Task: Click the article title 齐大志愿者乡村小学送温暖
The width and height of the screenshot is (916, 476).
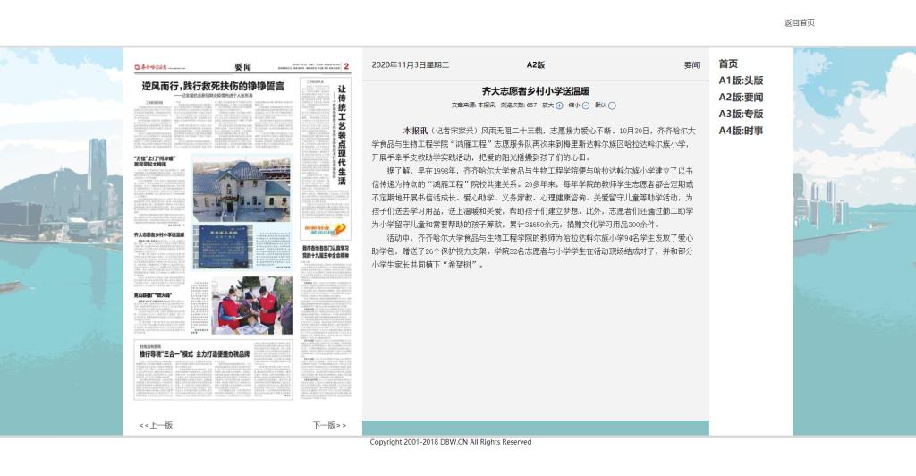Action: pyautogui.click(x=535, y=90)
